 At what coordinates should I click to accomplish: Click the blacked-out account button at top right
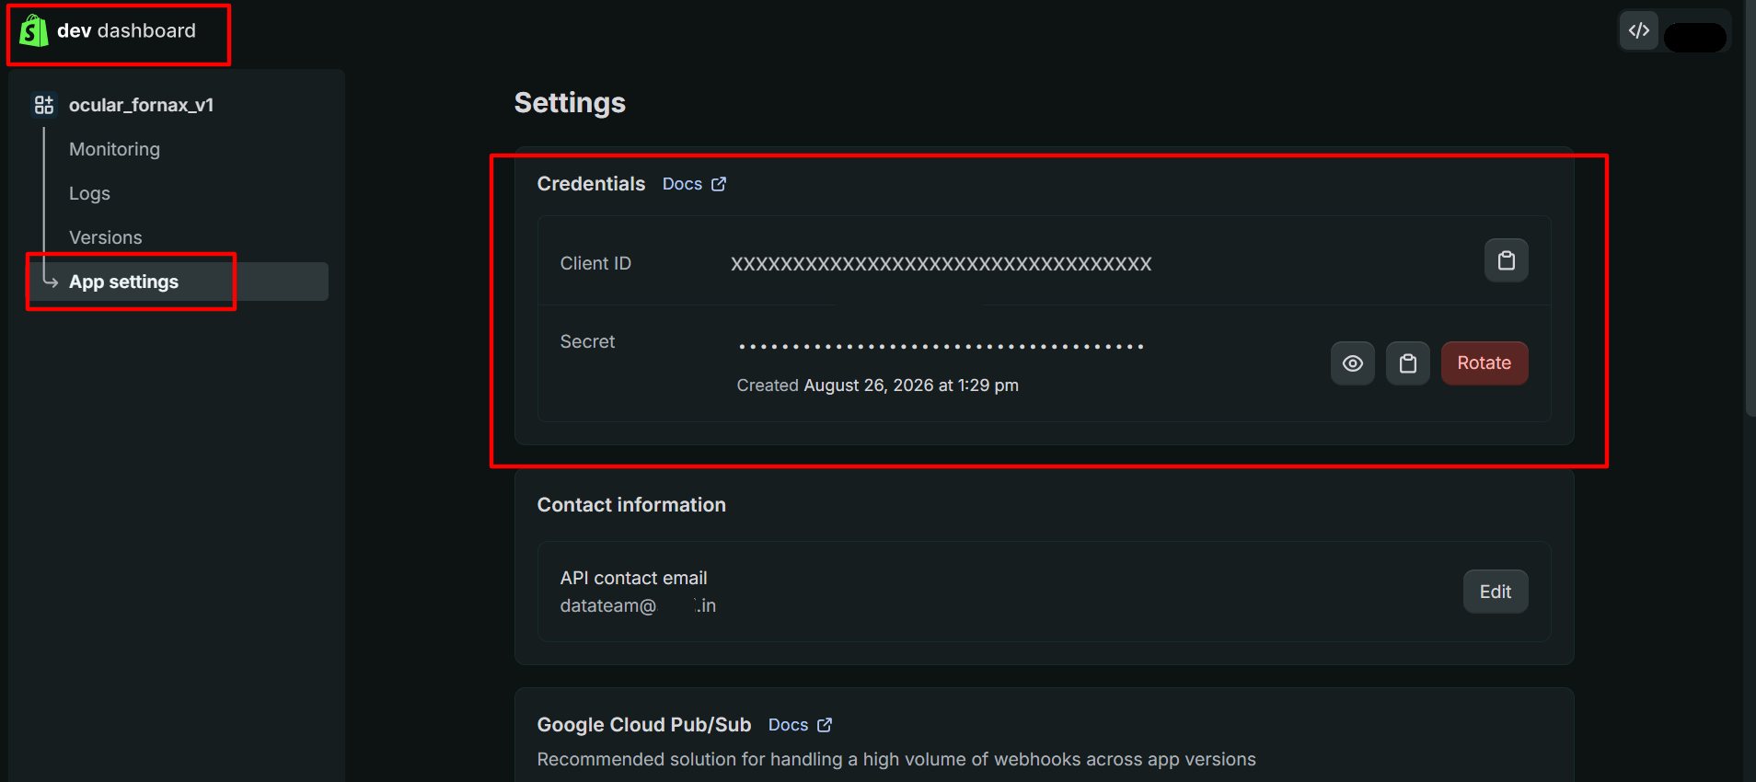1694,37
